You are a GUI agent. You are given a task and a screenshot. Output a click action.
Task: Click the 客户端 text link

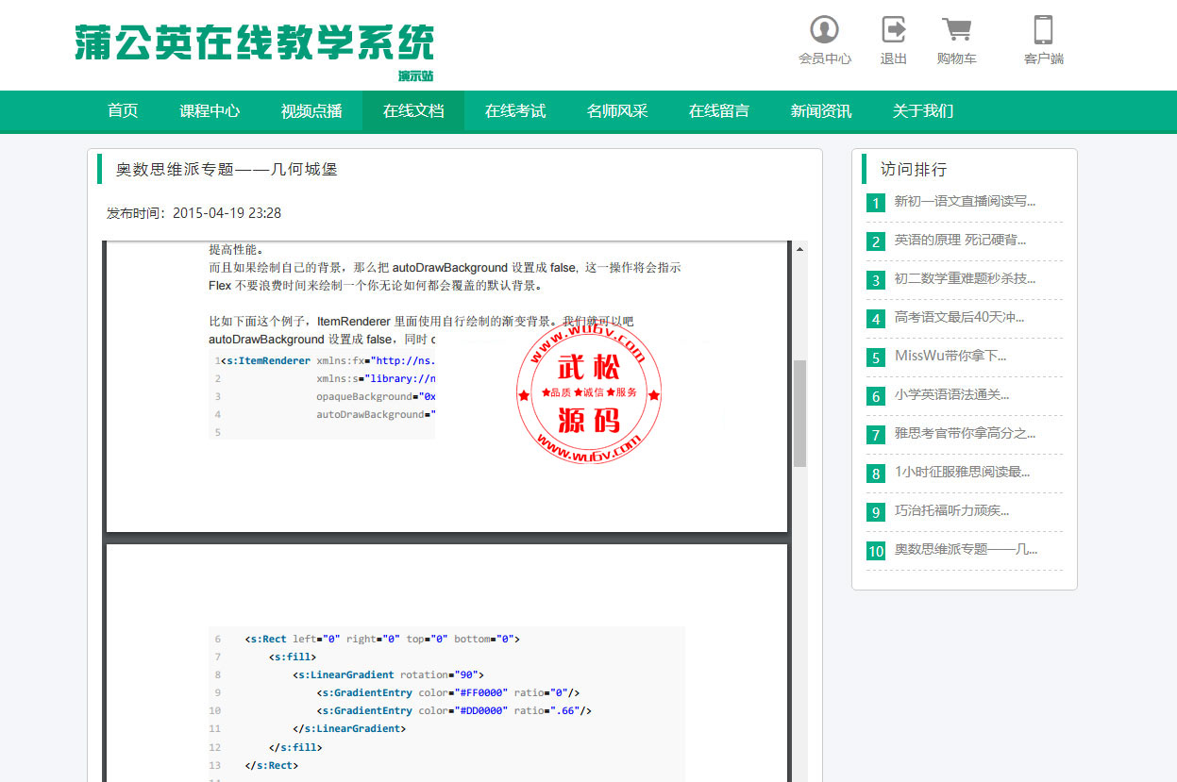pos(1043,58)
